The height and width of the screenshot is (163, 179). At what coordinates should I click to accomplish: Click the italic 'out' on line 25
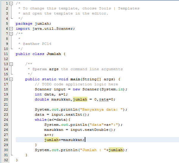[65, 125]
